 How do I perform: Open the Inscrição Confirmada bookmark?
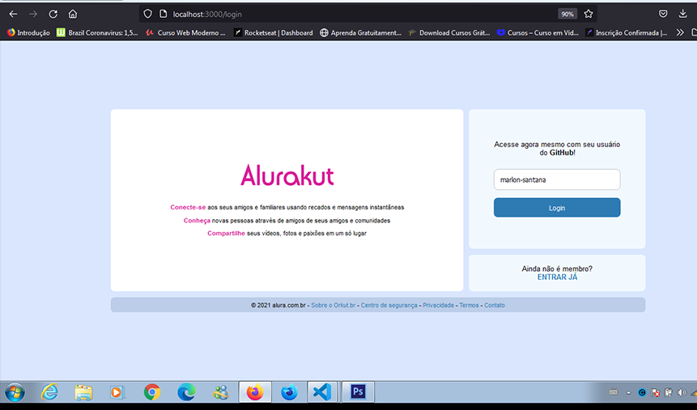pyautogui.click(x=627, y=33)
